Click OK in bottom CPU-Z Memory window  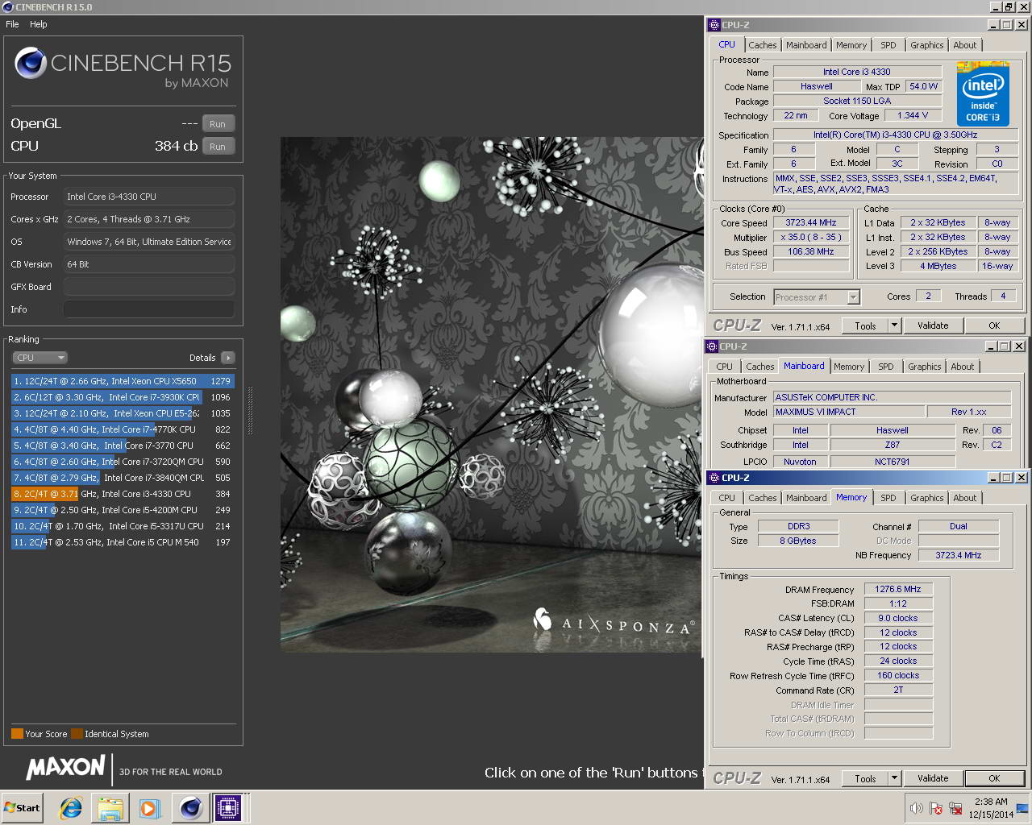(994, 778)
